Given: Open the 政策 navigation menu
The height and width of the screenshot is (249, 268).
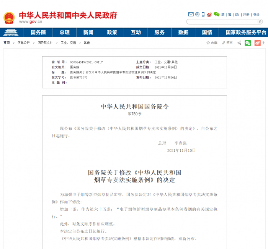Looking at the screenshot, I should [x=112, y=33].
